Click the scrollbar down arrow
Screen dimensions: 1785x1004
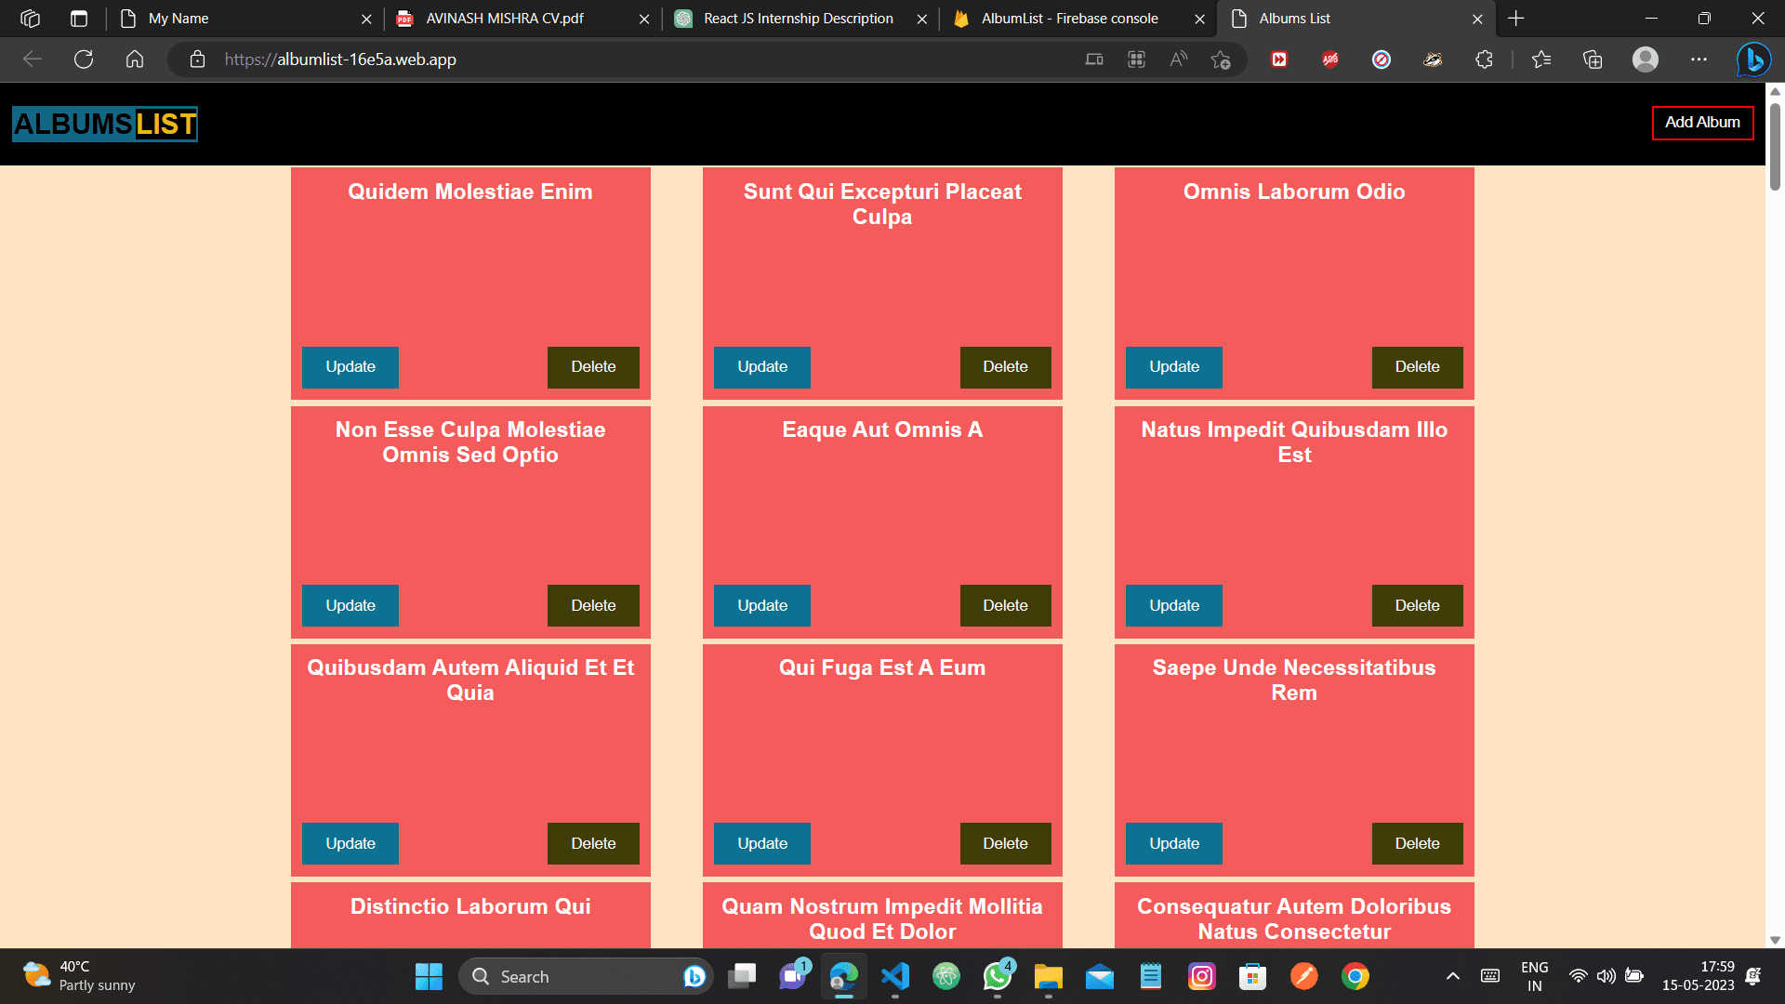point(1775,940)
